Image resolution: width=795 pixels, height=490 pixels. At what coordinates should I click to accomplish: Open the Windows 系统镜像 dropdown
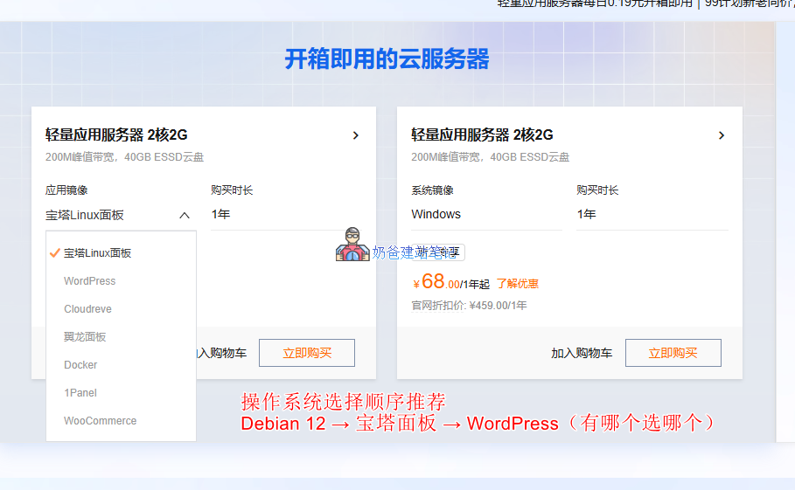(x=485, y=214)
